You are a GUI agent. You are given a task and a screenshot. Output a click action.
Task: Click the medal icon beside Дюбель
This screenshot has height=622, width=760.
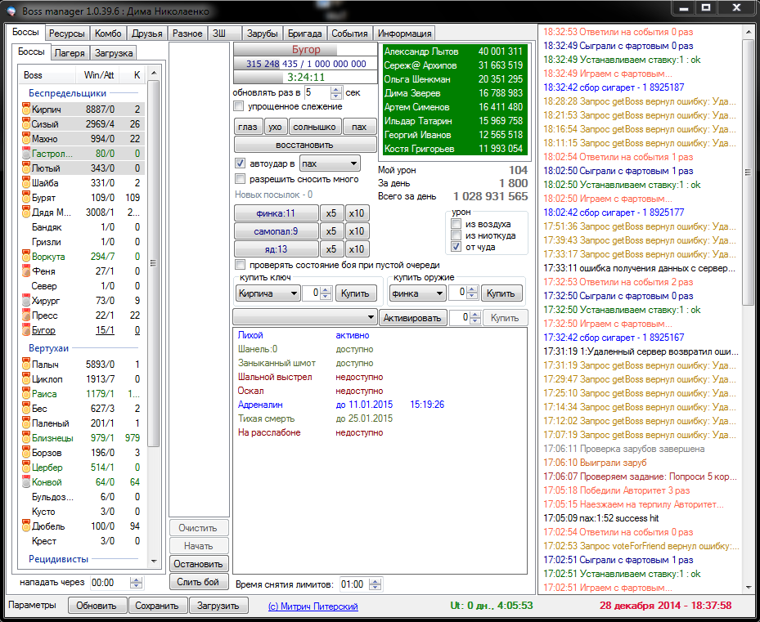26,526
